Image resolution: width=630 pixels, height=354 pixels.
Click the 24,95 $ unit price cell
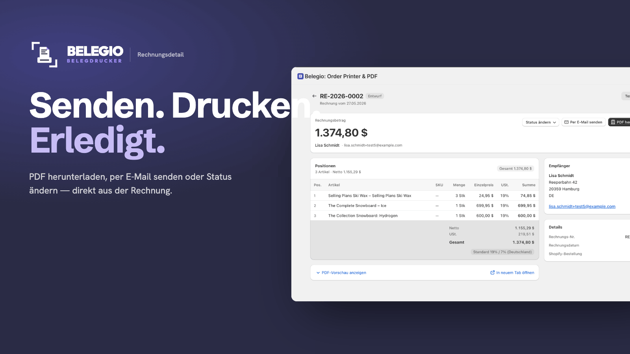click(486, 195)
